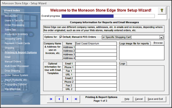This screenshot has height=108, width=172.
Task: Click the company Name field
Action: point(96,44)
